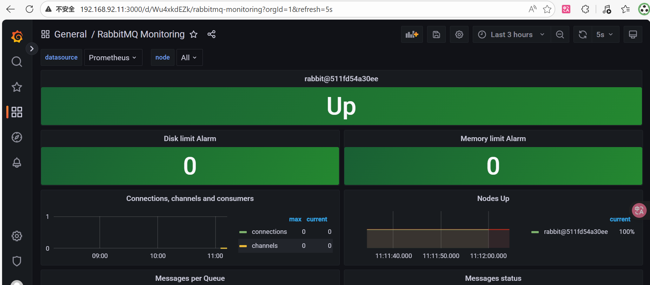Expand the sidebar with the chevron arrow
Image resolution: width=650 pixels, height=285 pixels.
(32, 49)
